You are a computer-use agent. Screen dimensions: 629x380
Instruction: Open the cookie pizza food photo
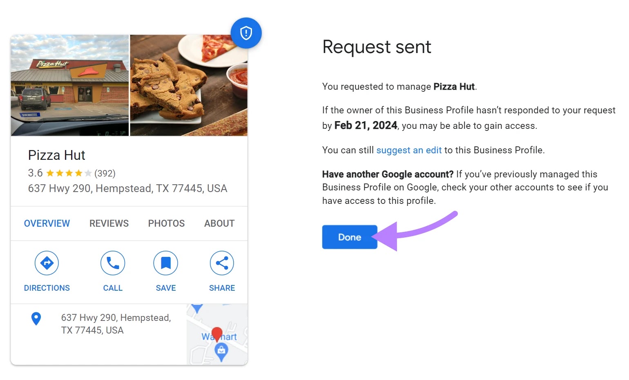tap(189, 85)
